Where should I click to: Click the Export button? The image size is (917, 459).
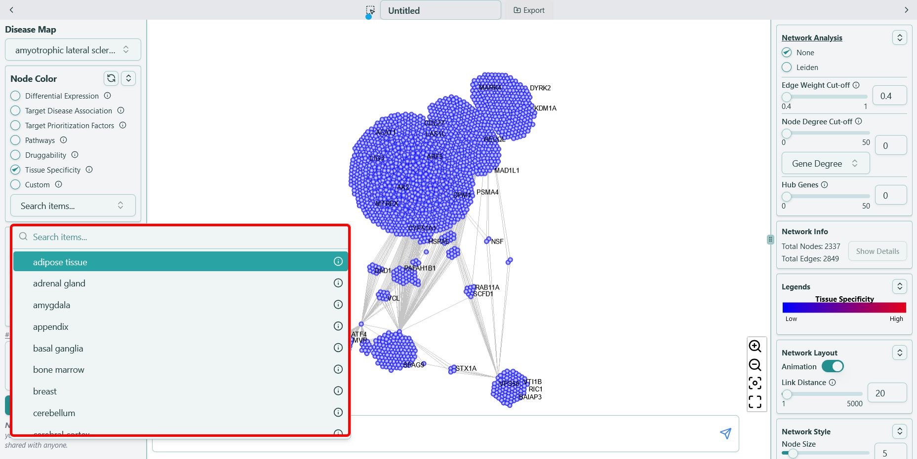tap(529, 10)
